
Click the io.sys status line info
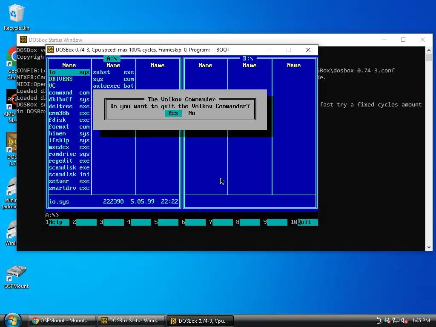(113, 201)
